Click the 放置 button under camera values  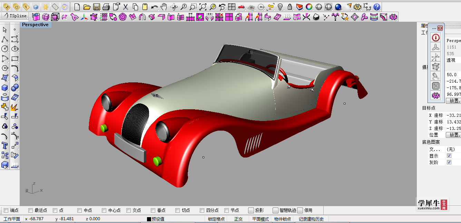[x=453, y=101]
